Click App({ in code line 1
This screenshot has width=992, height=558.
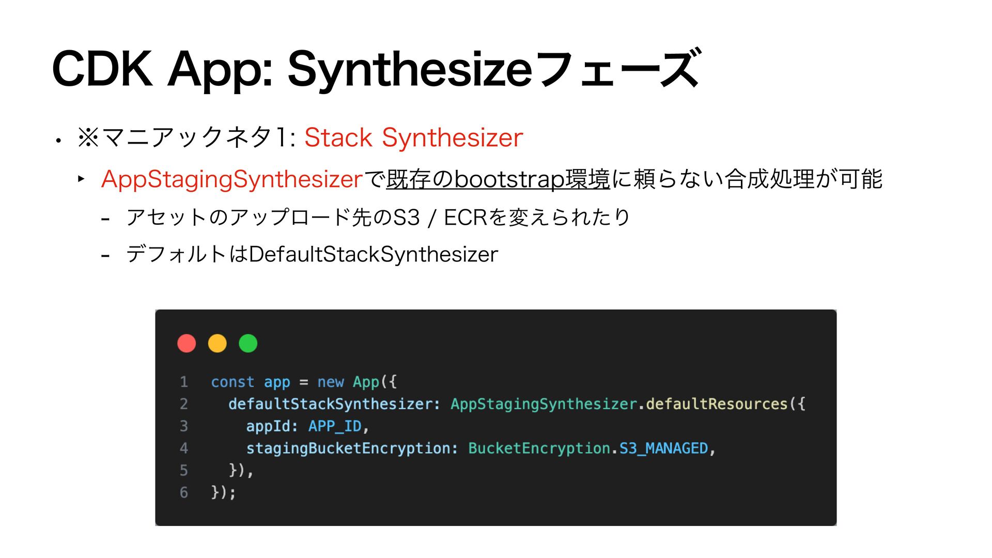tap(375, 382)
